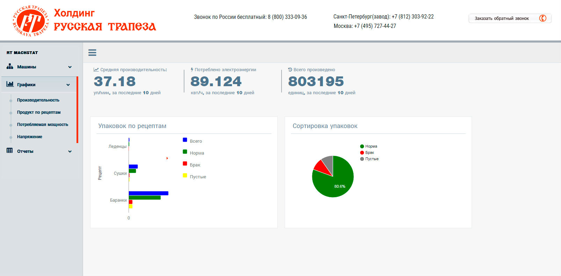Click the small red arrow in chart

click(x=167, y=158)
